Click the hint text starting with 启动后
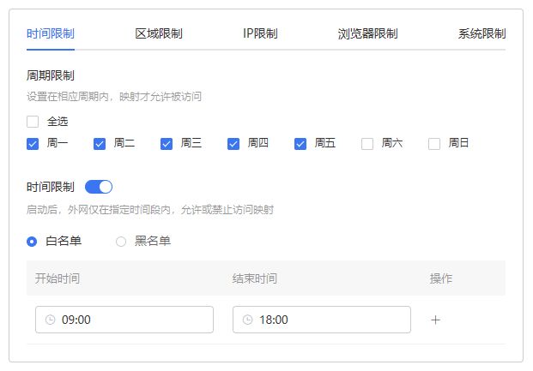Image resolution: width=533 pixels, height=371 pixels. click(x=150, y=210)
